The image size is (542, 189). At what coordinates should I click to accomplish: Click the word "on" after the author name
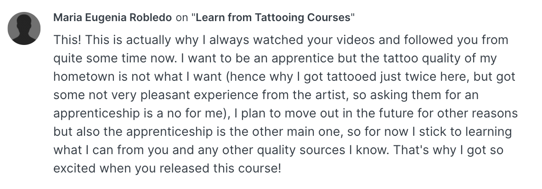(x=182, y=18)
